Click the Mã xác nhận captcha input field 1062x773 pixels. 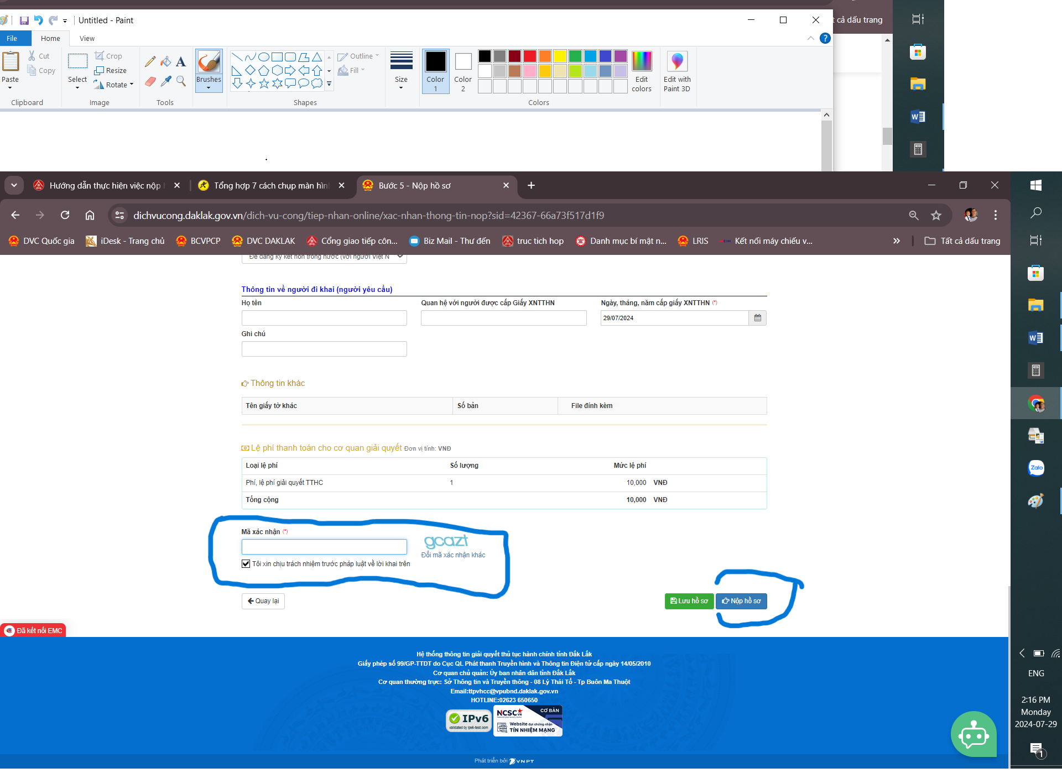coord(324,547)
